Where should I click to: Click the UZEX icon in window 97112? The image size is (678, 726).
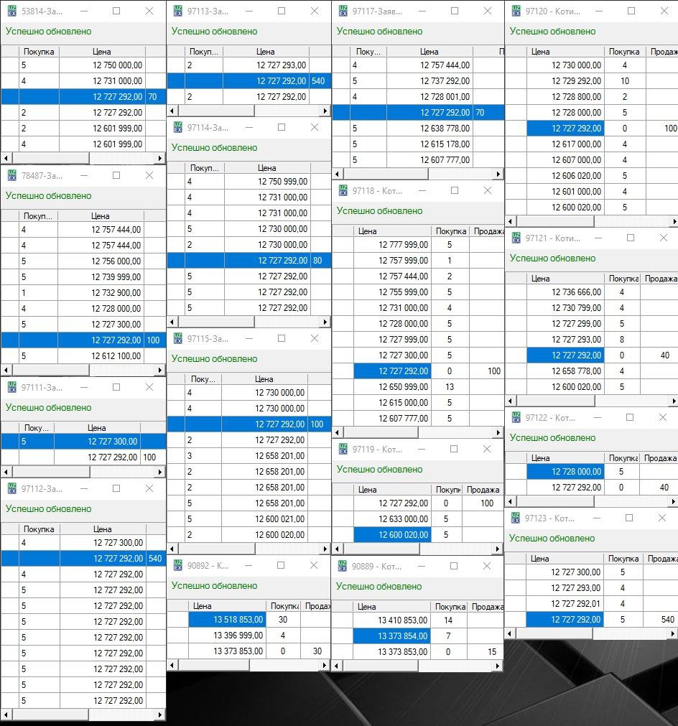click(x=12, y=488)
